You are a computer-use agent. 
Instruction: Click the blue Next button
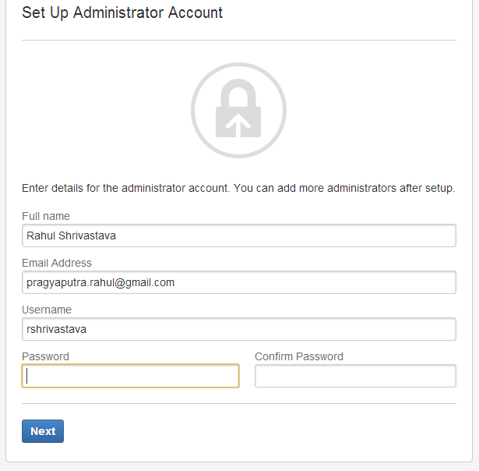click(x=43, y=431)
